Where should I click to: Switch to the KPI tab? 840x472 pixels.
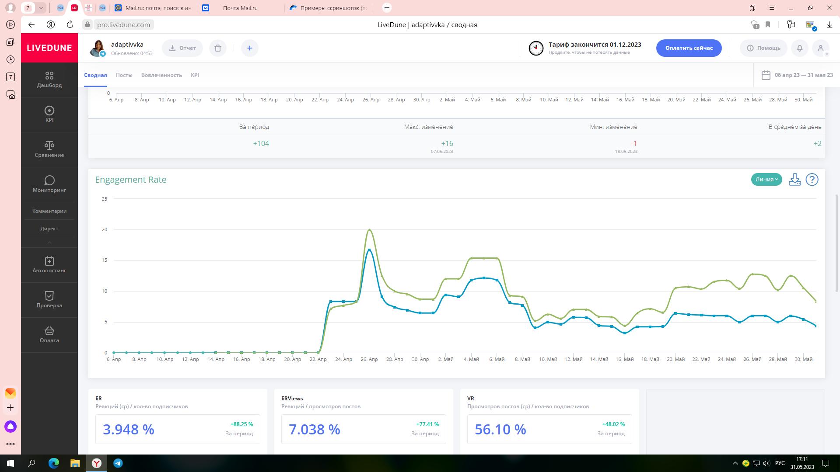(195, 75)
